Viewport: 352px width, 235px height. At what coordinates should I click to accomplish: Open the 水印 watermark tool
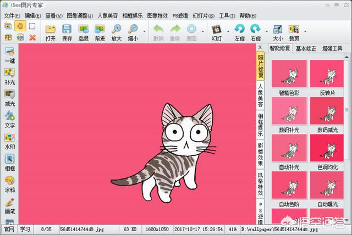pyautogui.click(x=10, y=141)
